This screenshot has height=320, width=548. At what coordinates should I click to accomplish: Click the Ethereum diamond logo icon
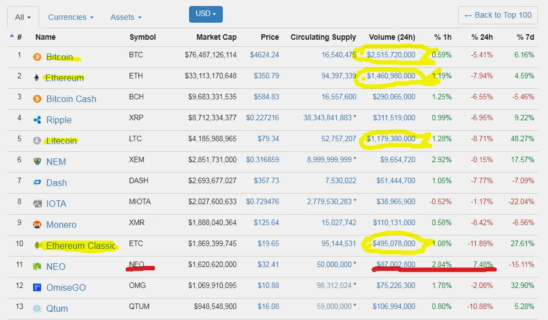[36, 78]
